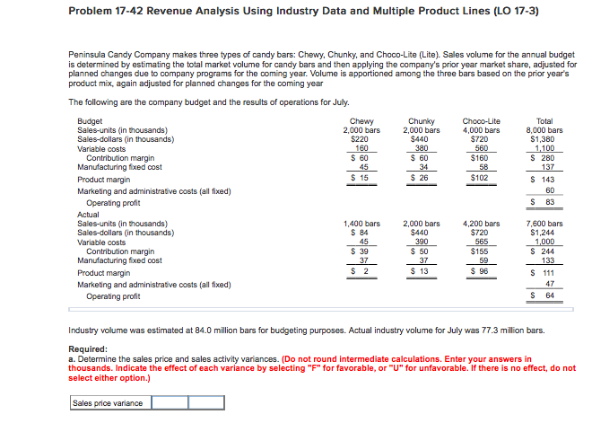Click actual total contribution margin $244

coord(542,251)
